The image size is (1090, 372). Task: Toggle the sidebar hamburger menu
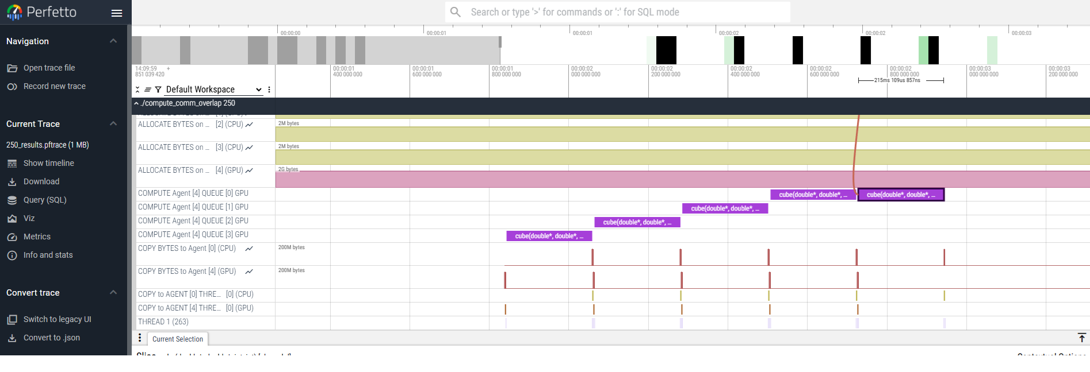(117, 13)
